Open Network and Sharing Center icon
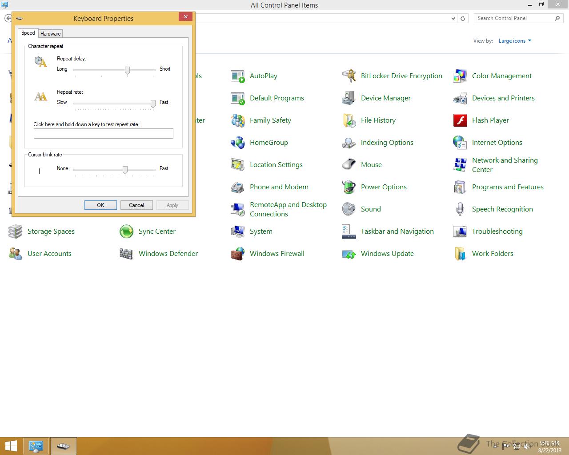 pyautogui.click(x=460, y=165)
